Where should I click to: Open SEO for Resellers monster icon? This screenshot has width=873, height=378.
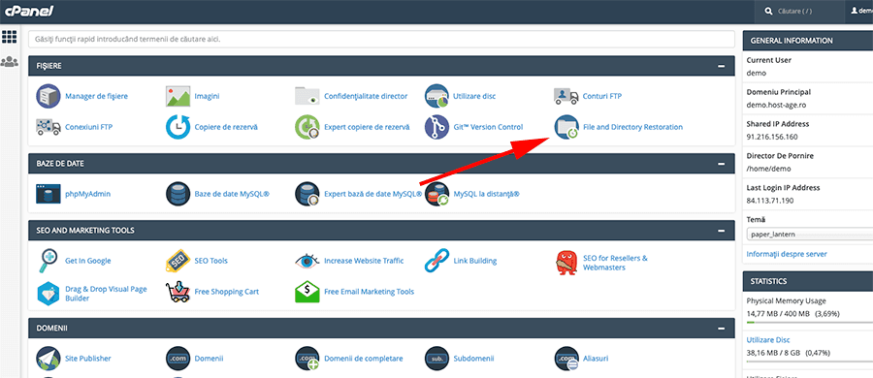coord(566,263)
